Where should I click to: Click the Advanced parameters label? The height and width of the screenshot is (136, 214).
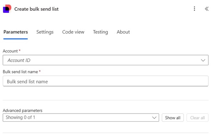22,110
